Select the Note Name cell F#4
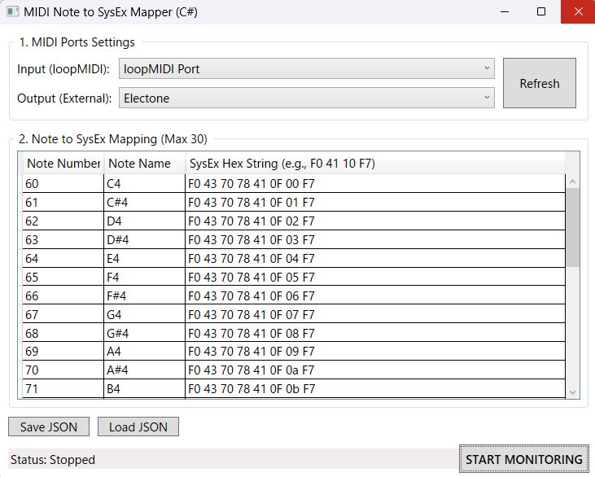Viewport: 595px width, 477px height. click(x=145, y=295)
